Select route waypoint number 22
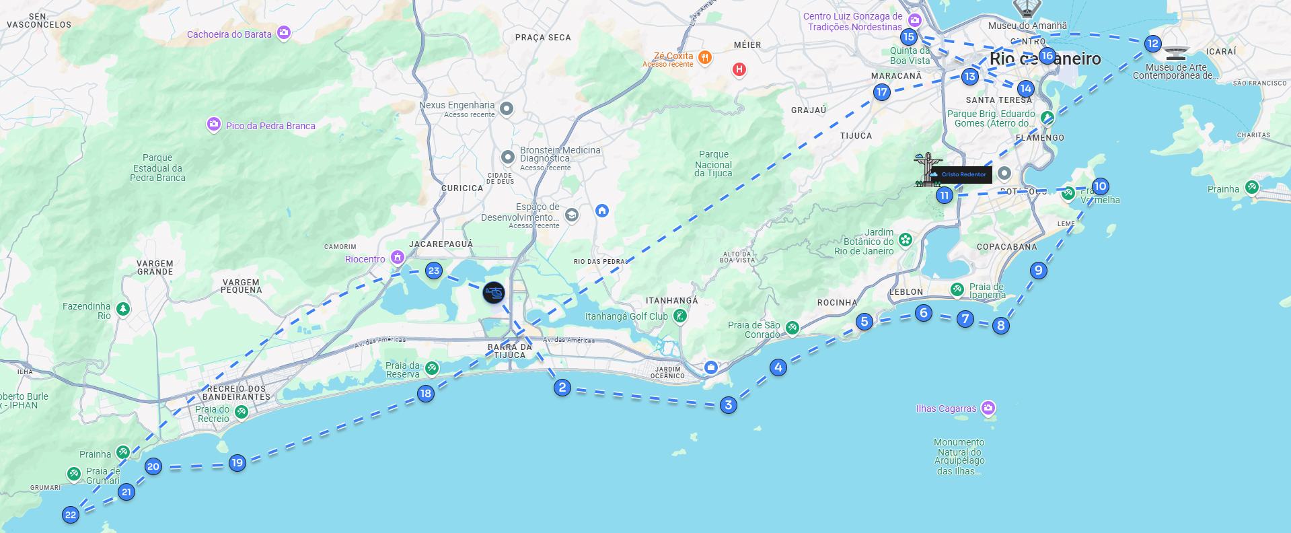Image resolution: width=1291 pixels, height=533 pixels. 71,516
